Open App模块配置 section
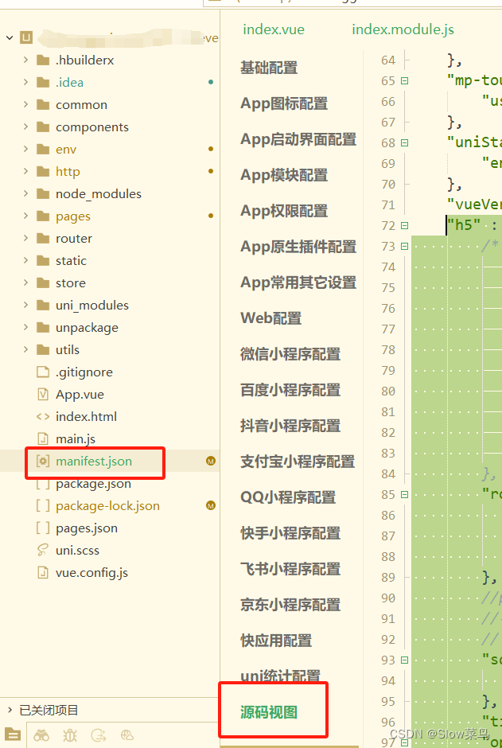Screen dimensions: 502x748 tap(284, 175)
